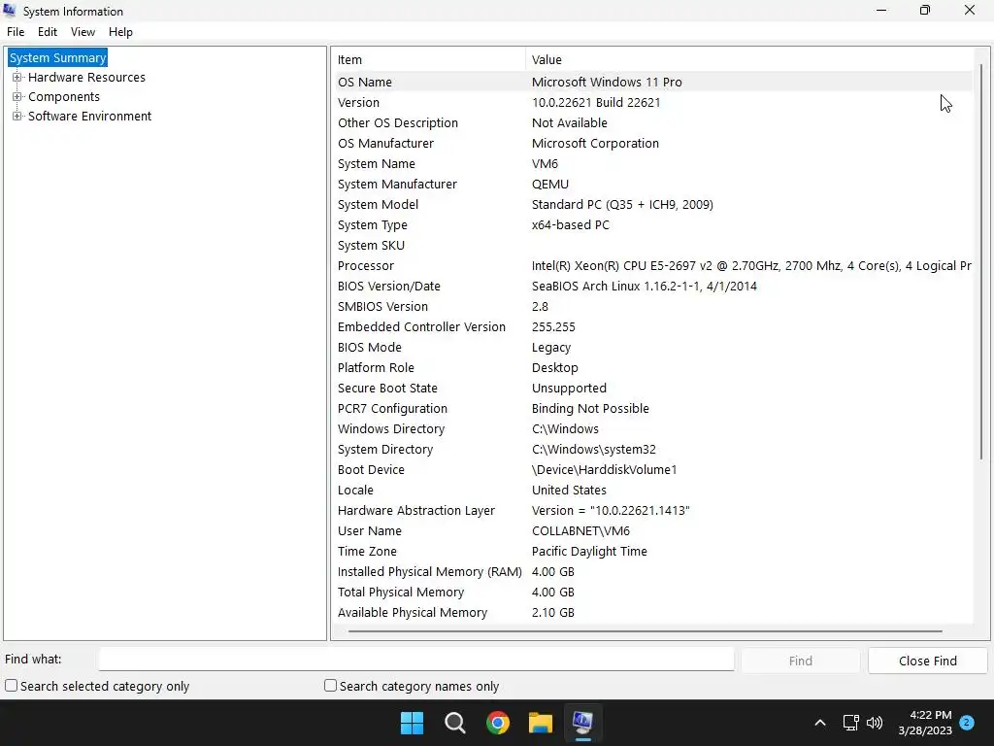
Task: Select Locale United States row
Action: click(x=653, y=491)
